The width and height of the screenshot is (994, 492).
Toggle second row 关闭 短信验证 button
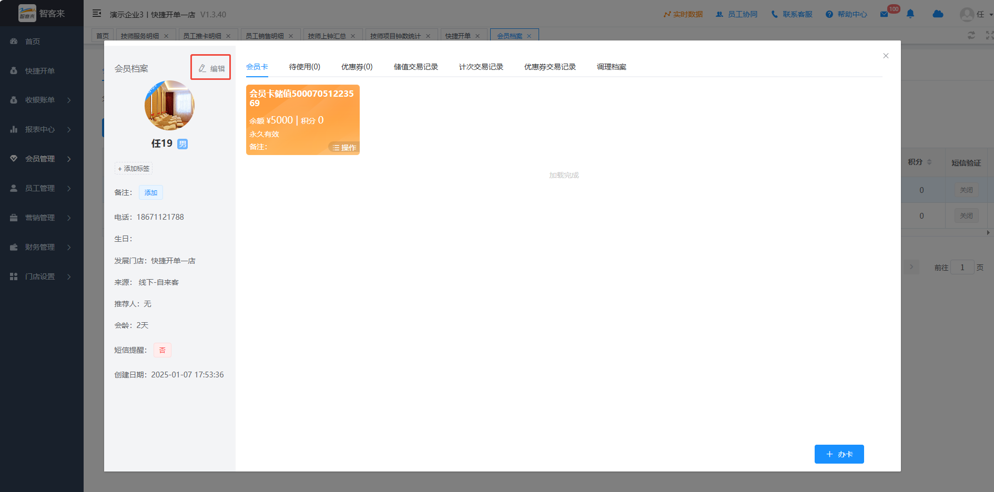[966, 216]
